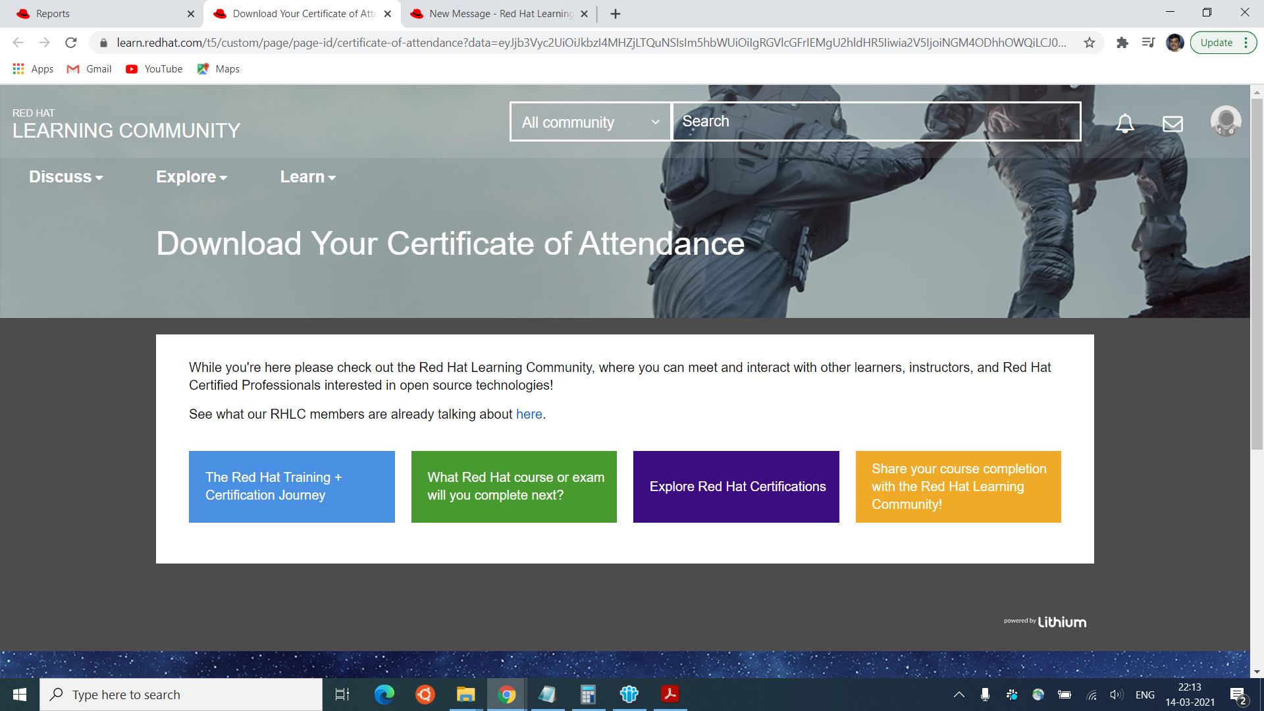Viewport: 1264px width, 711px height.
Task: Open notifications via the bell icon
Action: point(1124,122)
